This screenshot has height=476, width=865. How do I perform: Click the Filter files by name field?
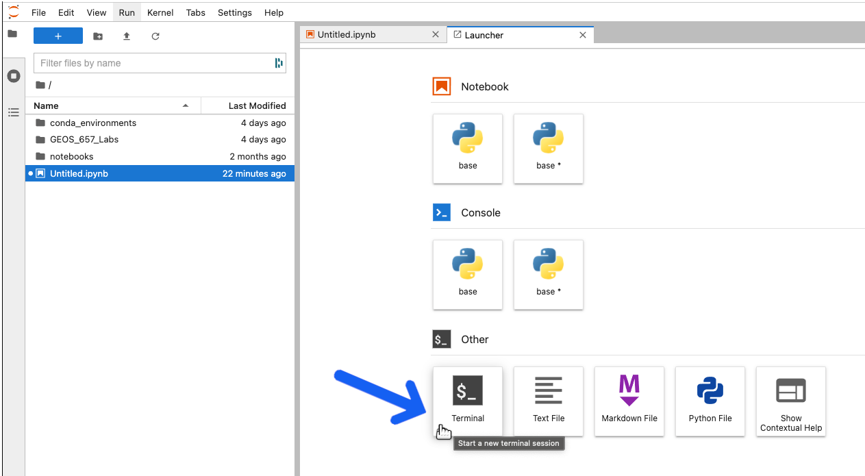(154, 63)
